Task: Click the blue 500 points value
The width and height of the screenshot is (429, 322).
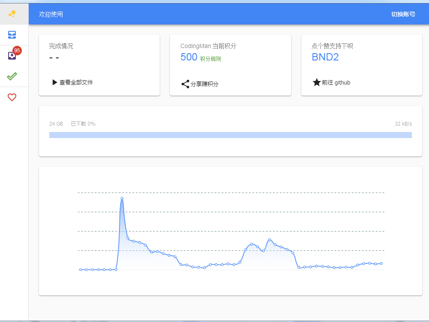Action: 189,57
